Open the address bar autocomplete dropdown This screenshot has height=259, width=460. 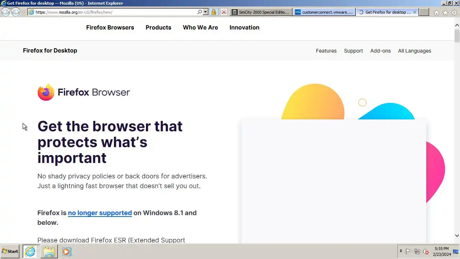coord(206,12)
